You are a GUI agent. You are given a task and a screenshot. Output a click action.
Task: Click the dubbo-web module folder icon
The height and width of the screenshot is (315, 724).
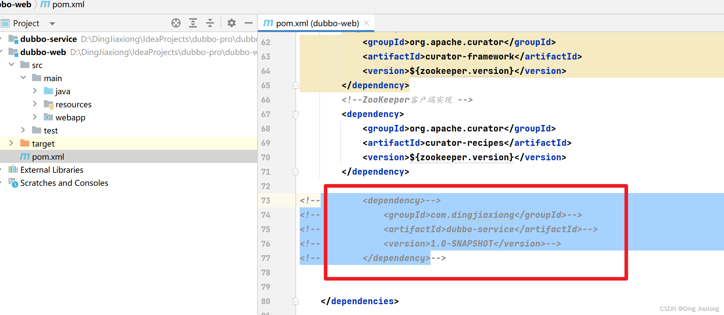(x=13, y=52)
